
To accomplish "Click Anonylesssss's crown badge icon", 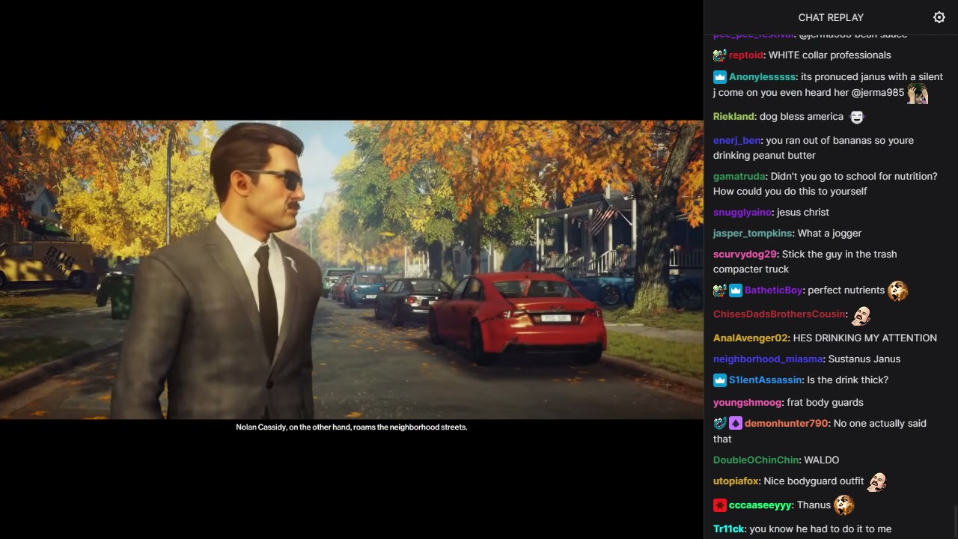I will click(720, 77).
